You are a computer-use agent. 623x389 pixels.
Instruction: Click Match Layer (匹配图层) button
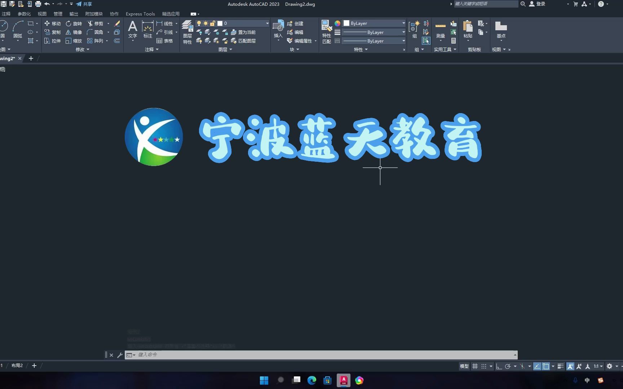(243, 41)
